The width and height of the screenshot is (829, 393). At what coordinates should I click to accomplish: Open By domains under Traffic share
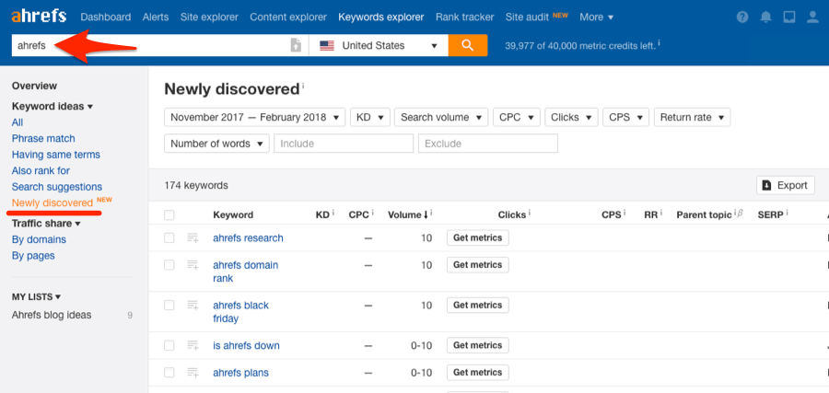pyautogui.click(x=39, y=240)
